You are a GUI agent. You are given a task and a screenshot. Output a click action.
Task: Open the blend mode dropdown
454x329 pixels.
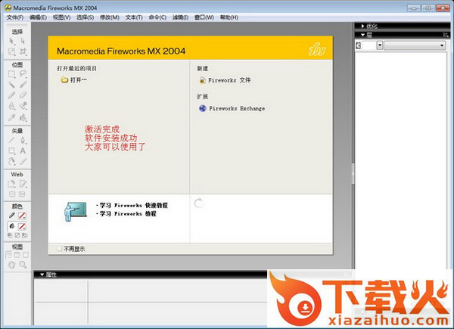click(415, 45)
